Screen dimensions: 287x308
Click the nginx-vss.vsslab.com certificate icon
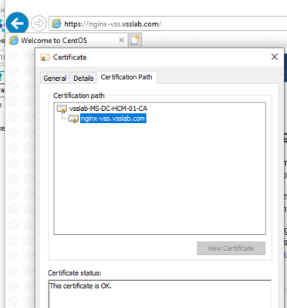point(73,119)
